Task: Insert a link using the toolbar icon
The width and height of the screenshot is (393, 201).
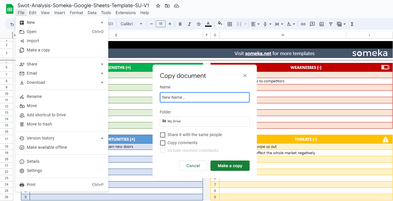Action: click(x=303, y=24)
